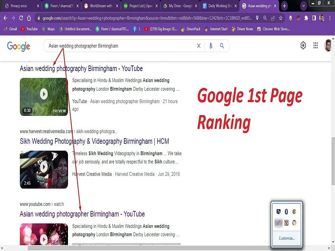Clear the search query with the X

click(x=199, y=46)
